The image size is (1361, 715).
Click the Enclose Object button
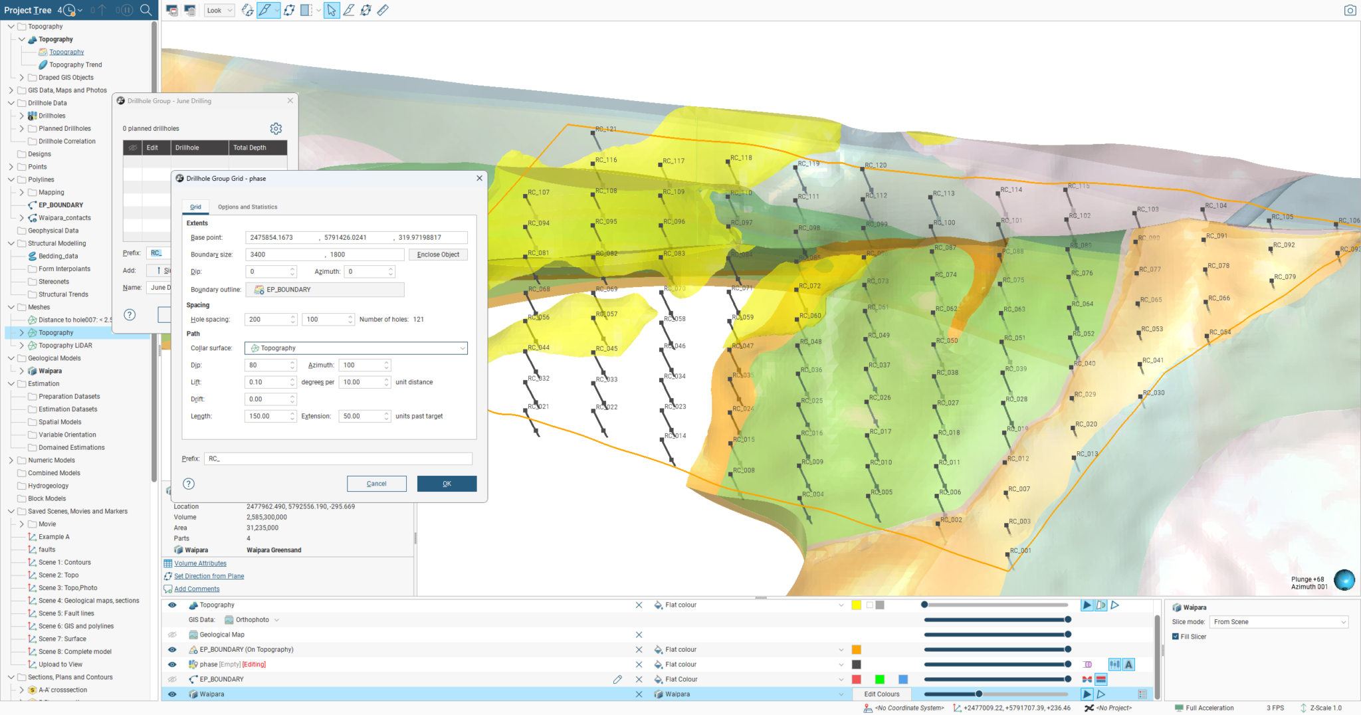(438, 255)
